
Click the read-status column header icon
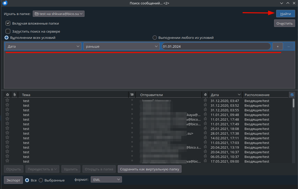132,94
